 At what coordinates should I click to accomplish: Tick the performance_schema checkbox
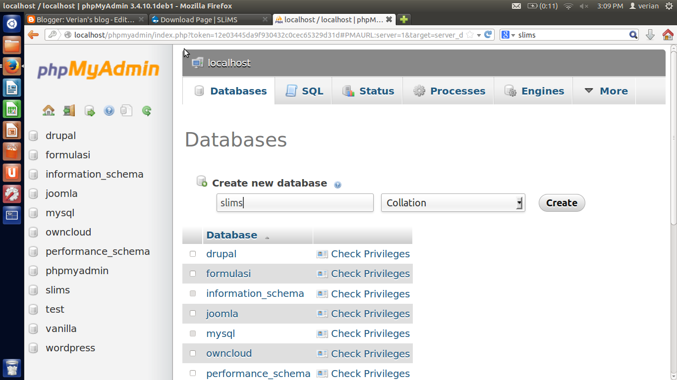pyautogui.click(x=193, y=373)
